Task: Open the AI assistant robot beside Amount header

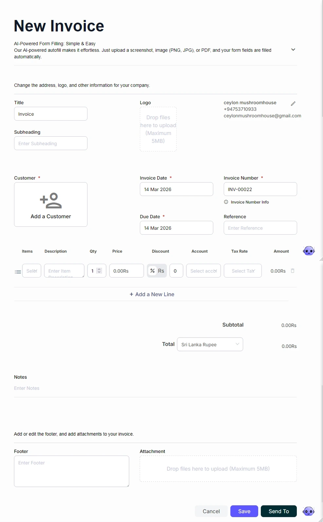Action: pos(309,251)
